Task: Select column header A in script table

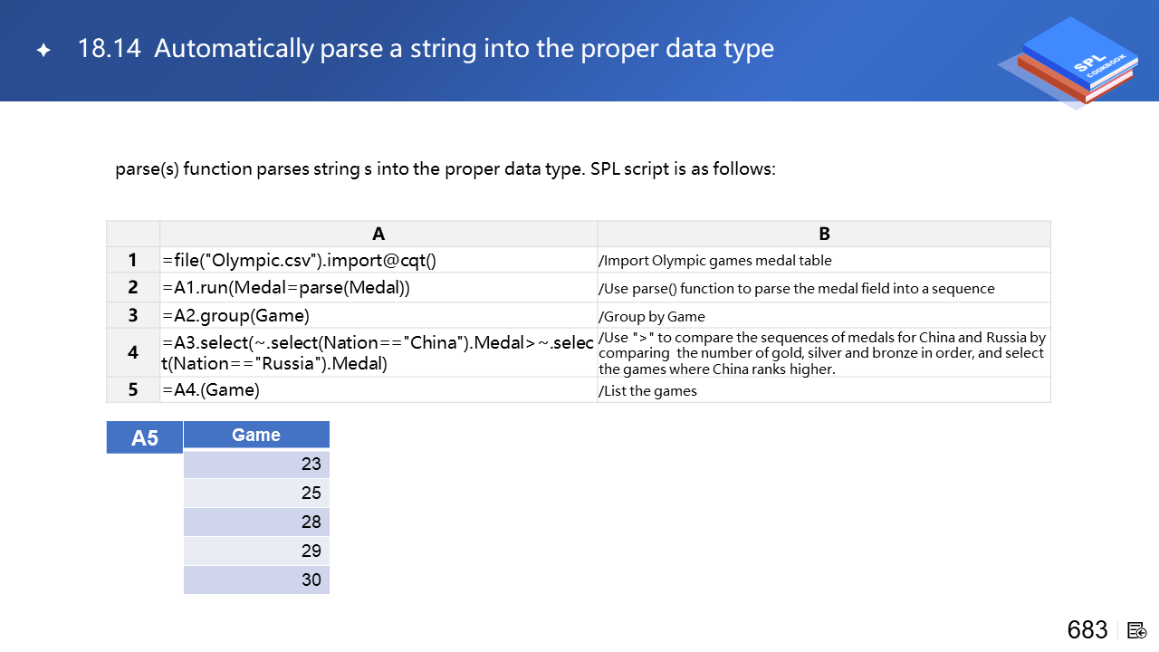Action: click(378, 234)
